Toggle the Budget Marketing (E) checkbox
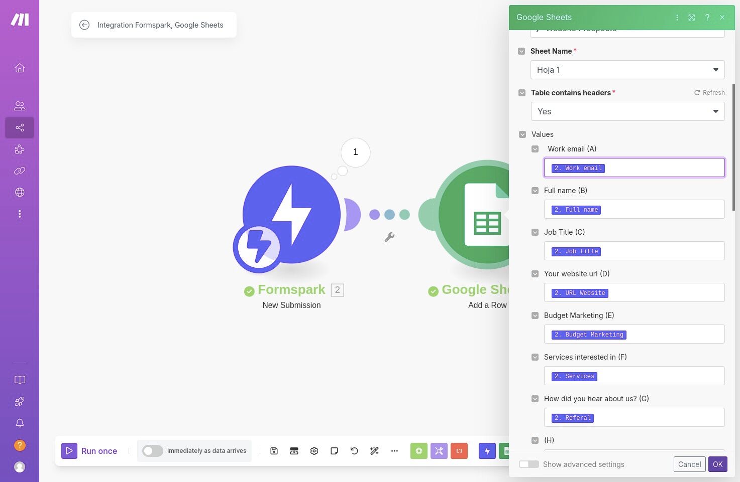Viewport: 740px width, 482px height. click(x=535, y=315)
